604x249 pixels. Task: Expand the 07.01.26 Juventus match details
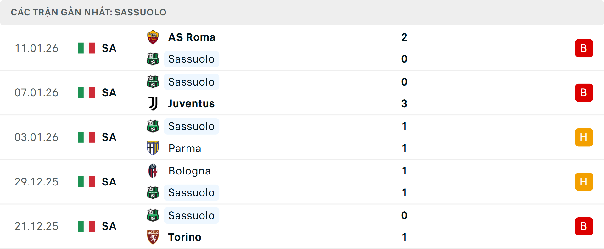[302, 92]
